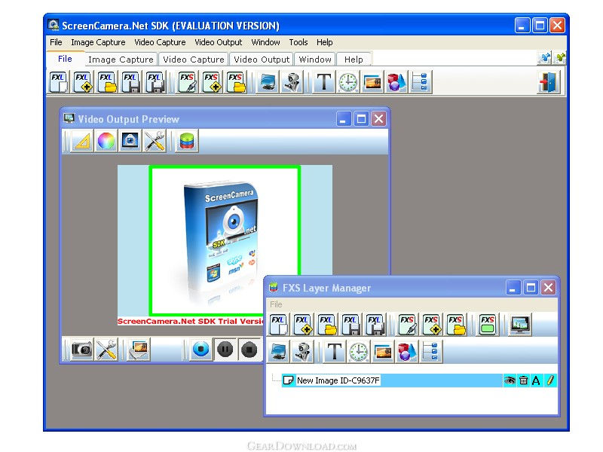
Task: Click the clock icon in main toolbar
Action: 348,82
